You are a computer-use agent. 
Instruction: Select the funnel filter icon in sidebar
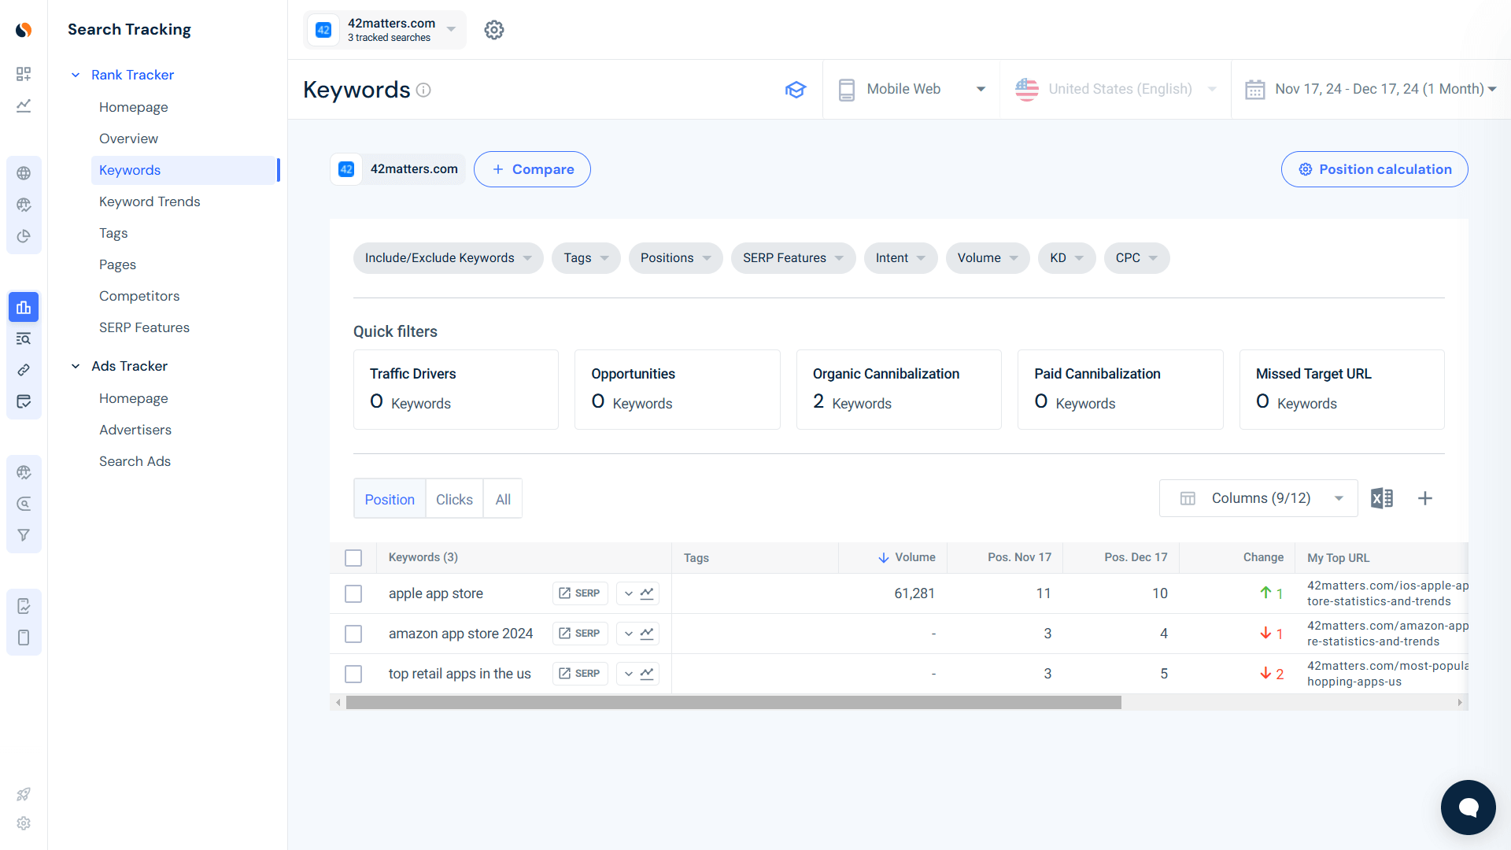(x=24, y=534)
